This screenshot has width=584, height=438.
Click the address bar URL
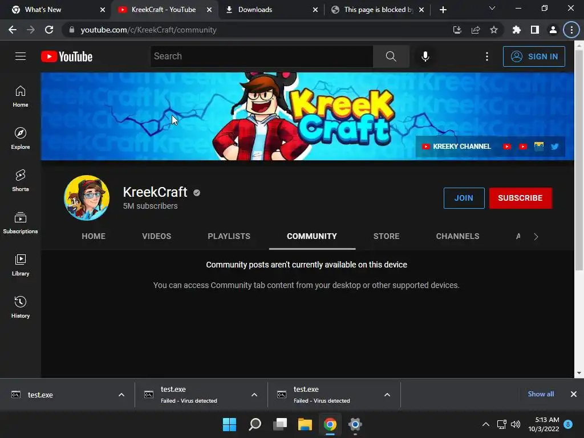click(149, 30)
